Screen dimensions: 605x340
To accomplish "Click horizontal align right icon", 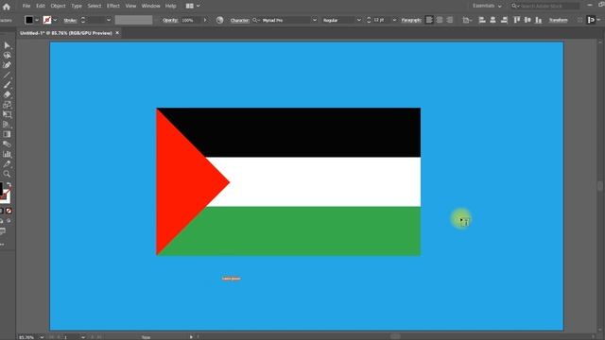I will (504, 20).
